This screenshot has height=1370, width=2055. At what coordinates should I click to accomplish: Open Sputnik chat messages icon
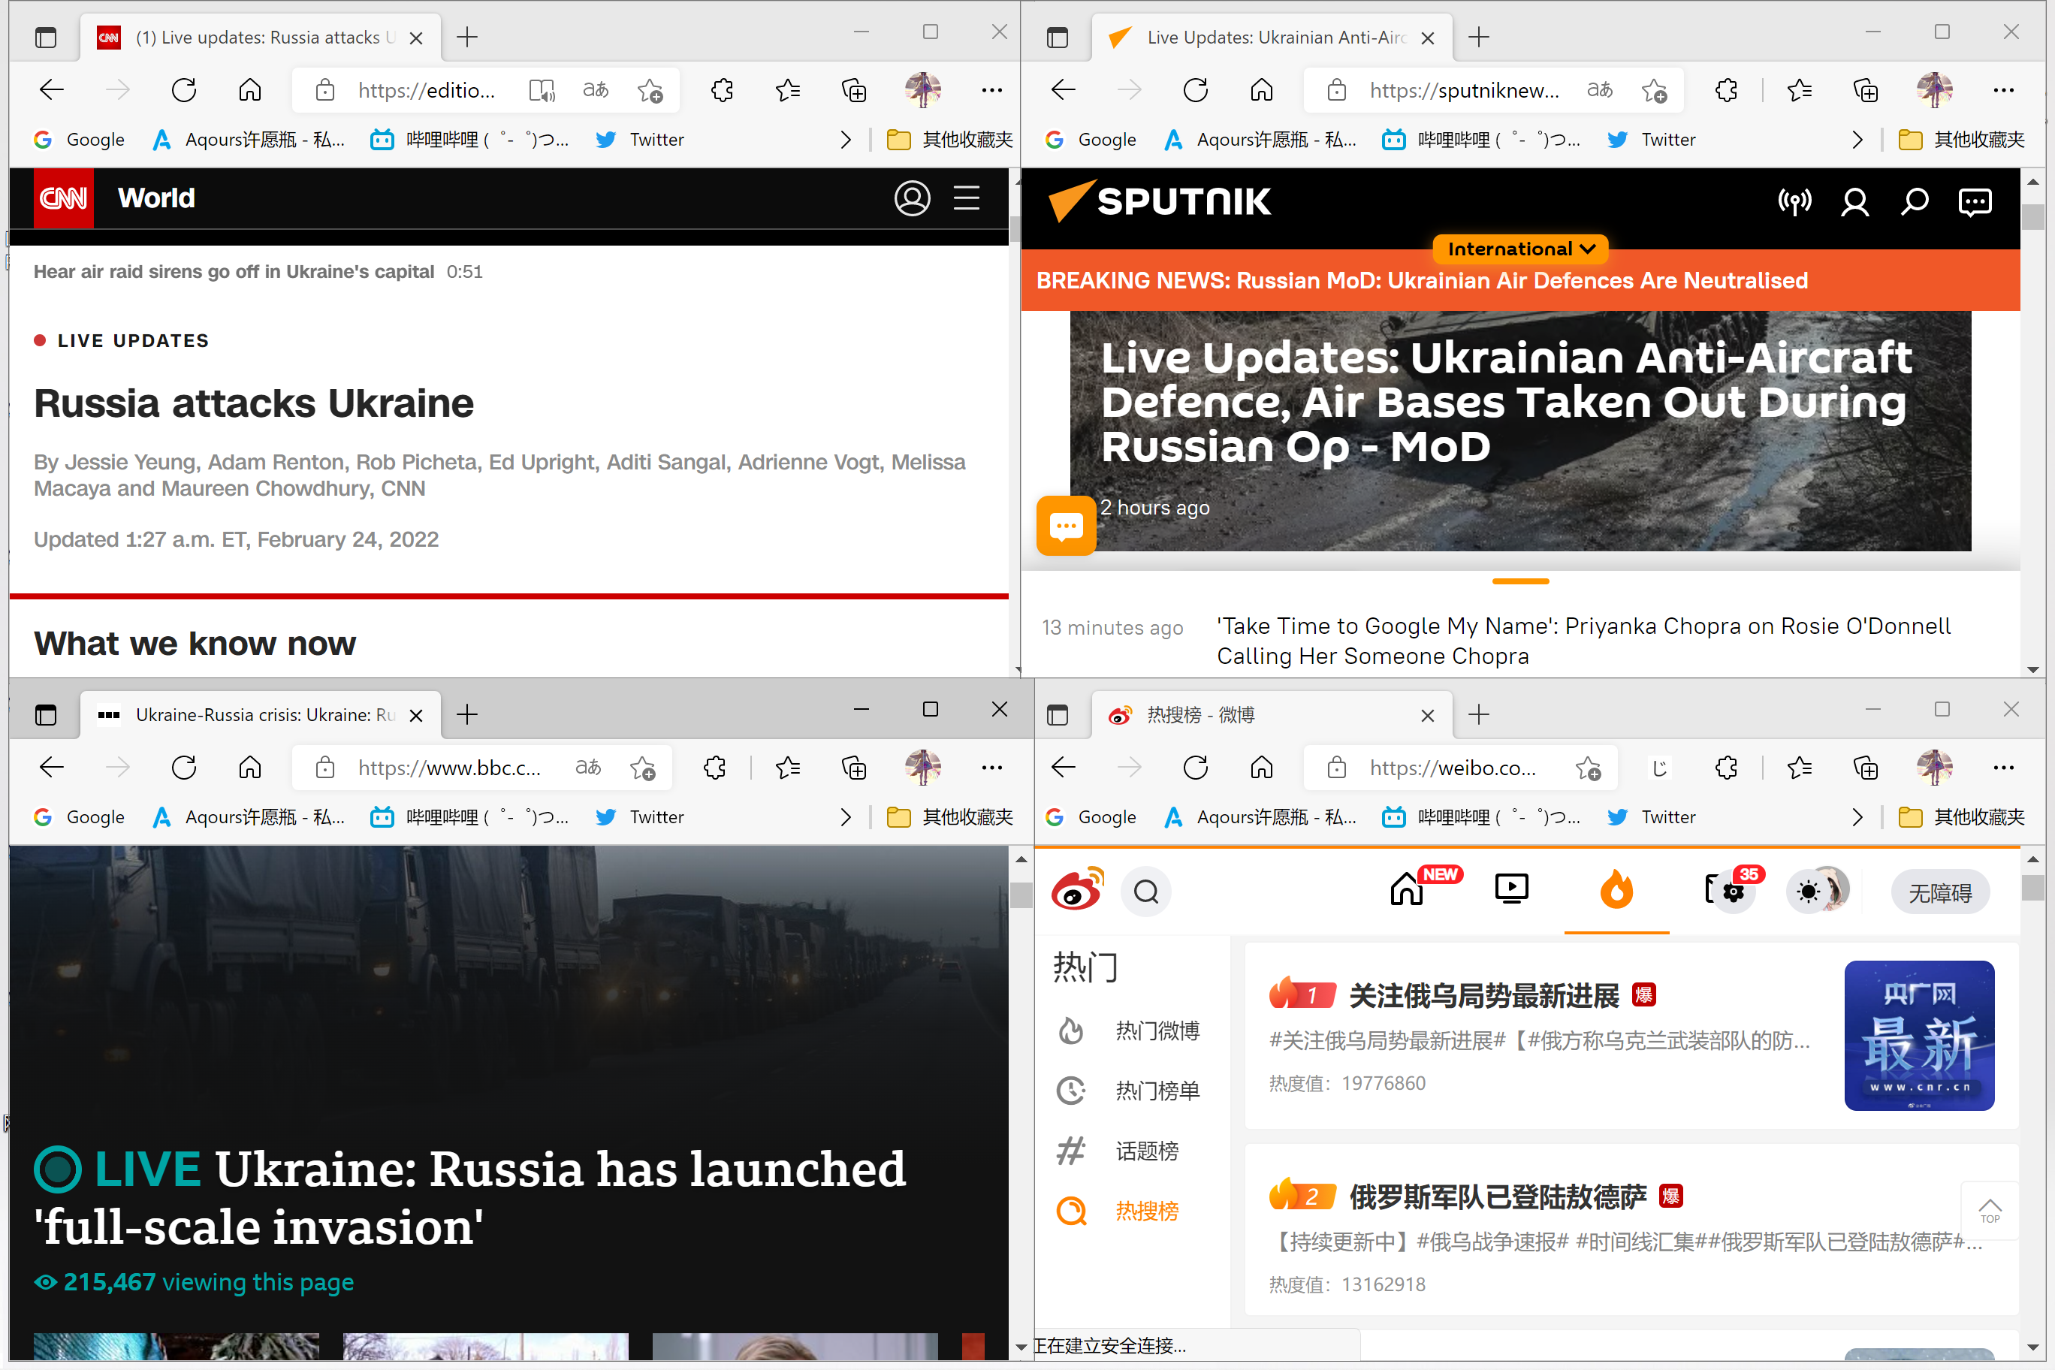coord(1975,202)
